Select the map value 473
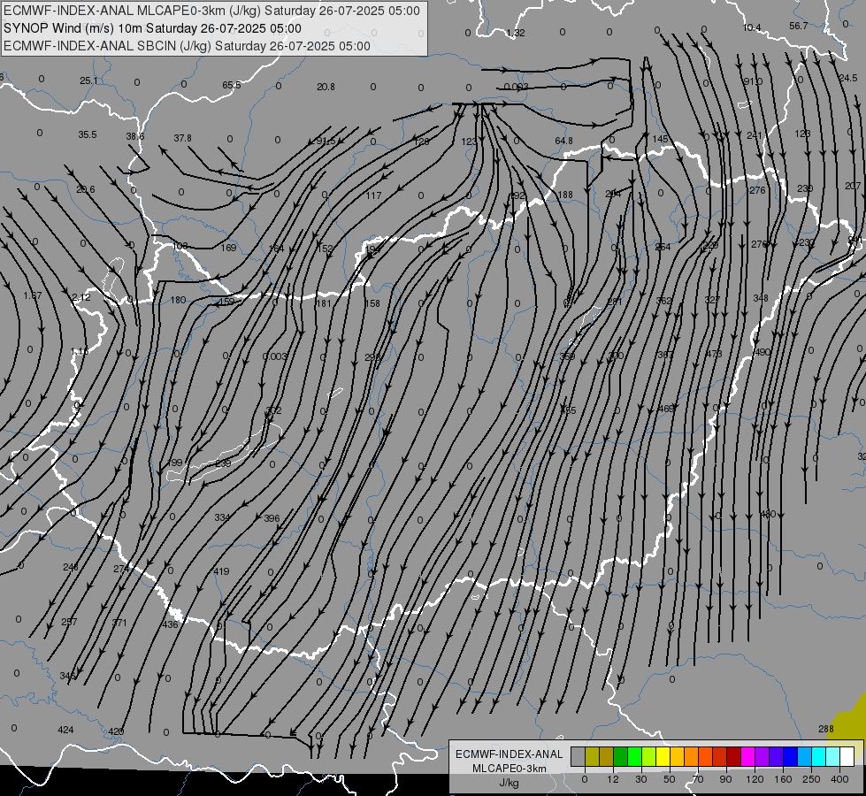866x796 pixels. point(714,353)
